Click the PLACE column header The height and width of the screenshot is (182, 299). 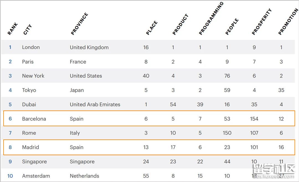coord(152,28)
